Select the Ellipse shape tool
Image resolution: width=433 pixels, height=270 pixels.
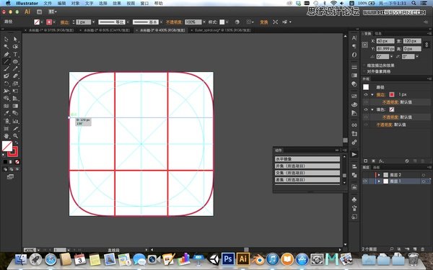tap(15, 61)
